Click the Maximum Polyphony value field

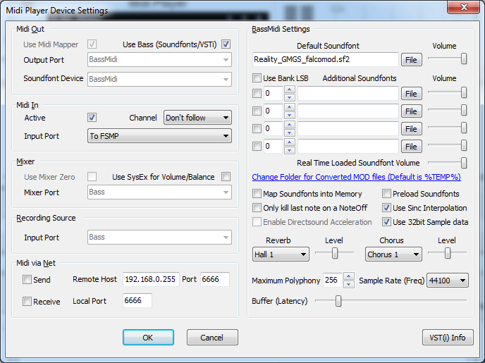point(333,280)
